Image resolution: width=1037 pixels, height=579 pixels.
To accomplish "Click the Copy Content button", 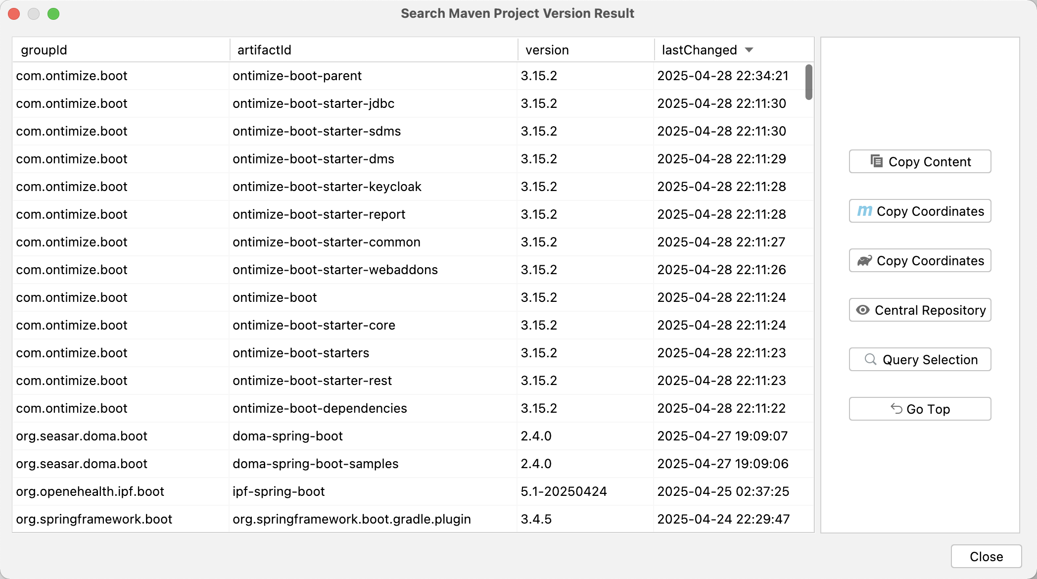I will [x=920, y=161].
